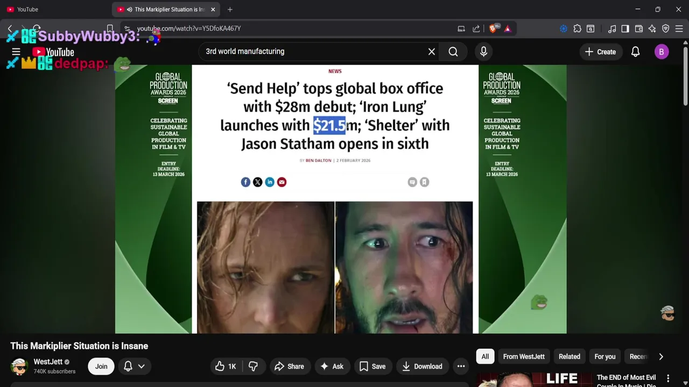Bookmark this page in browser
This screenshot has height=387, width=689.
(110, 28)
